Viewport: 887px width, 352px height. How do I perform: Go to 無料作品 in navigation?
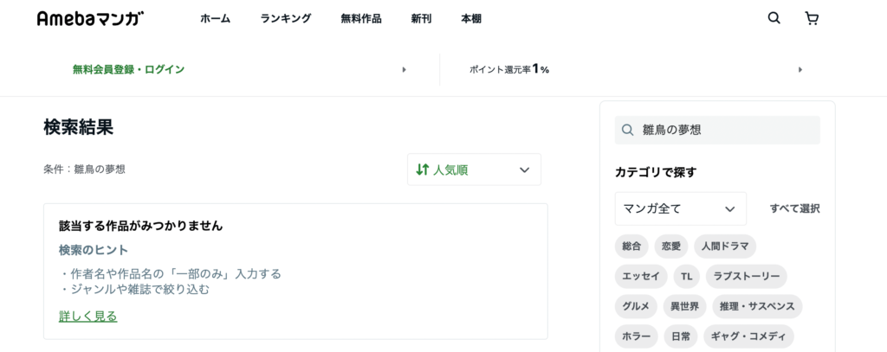click(x=361, y=19)
